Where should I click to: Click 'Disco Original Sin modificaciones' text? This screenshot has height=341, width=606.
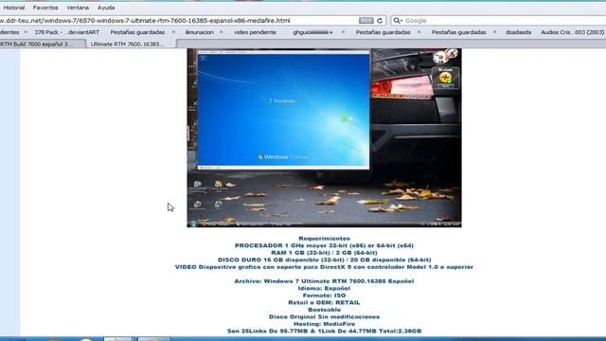click(324, 316)
